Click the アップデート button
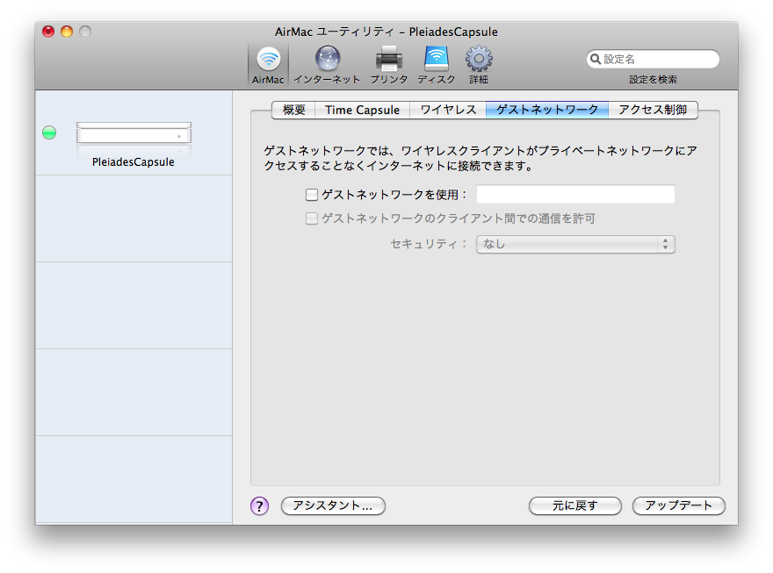 [x=678, y=505]
